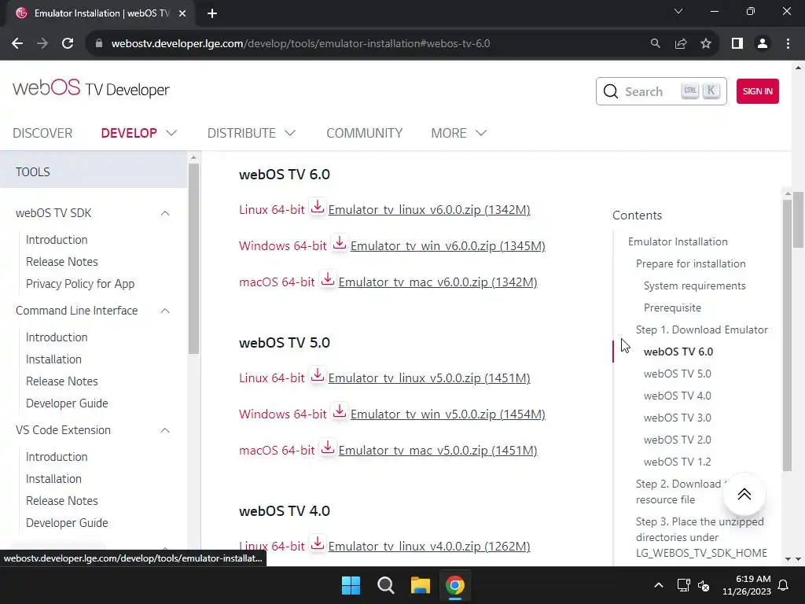This screenshot has height=604, width=805.
Task: Open the Chrome profile icon
Action: click(x=763, y=44)
